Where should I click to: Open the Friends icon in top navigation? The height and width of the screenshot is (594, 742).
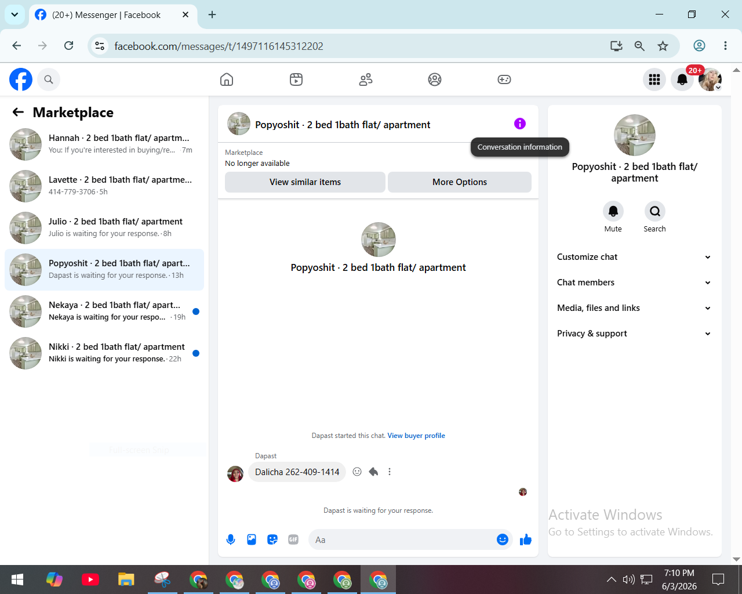(366, 79)
